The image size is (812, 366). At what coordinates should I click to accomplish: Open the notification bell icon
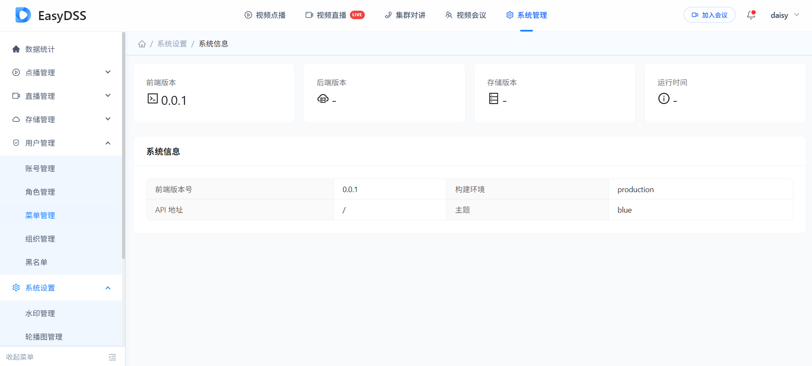(751, 15)
